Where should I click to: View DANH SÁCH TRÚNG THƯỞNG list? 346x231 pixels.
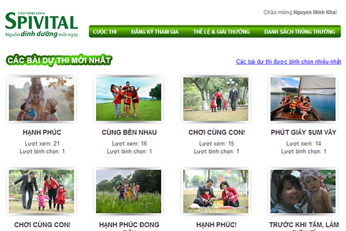[x=300, y=32]
